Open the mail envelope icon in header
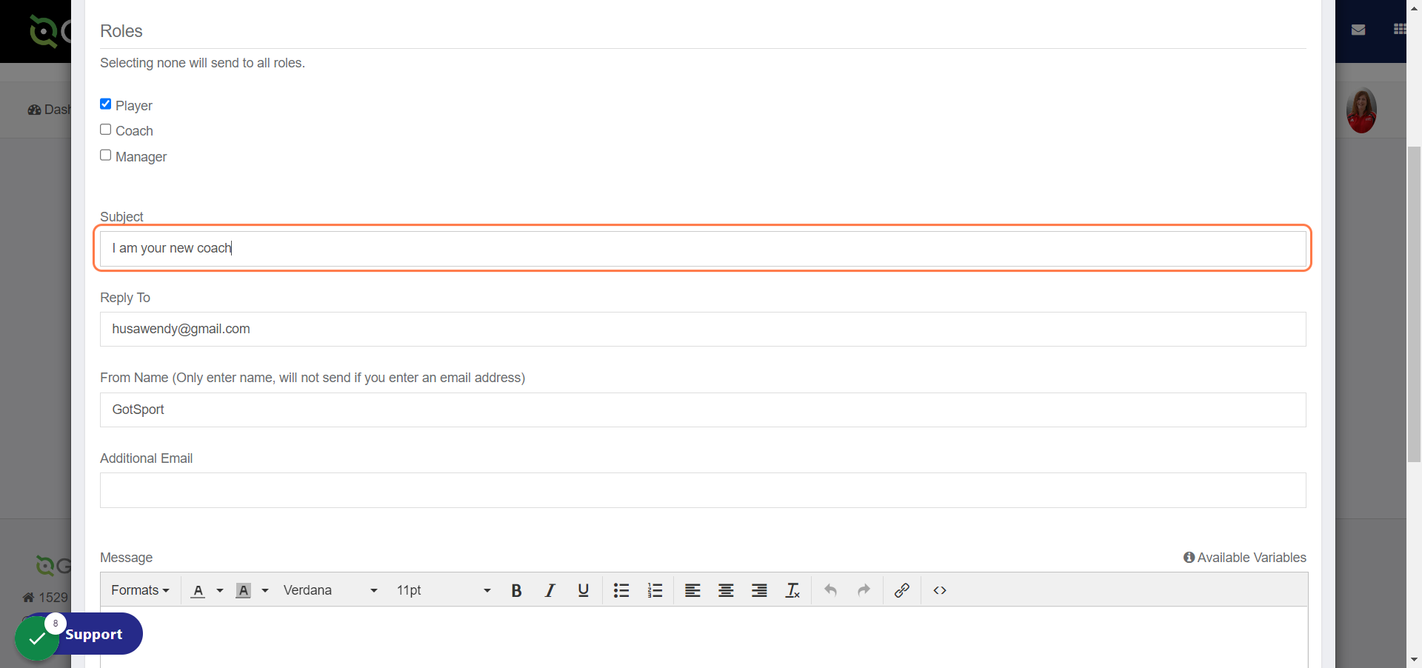This screenshot has width=1422, height=668. (x=1358, y=30)
